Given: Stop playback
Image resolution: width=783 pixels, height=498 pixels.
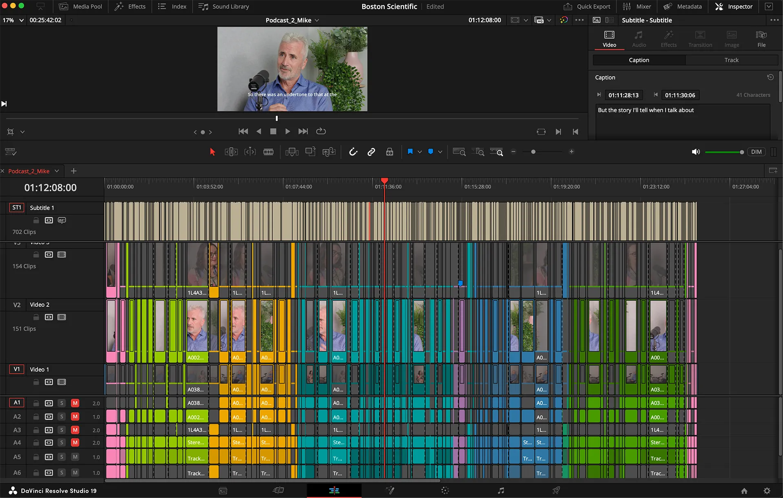Looking at the screenshot, I should click(273, 131).
